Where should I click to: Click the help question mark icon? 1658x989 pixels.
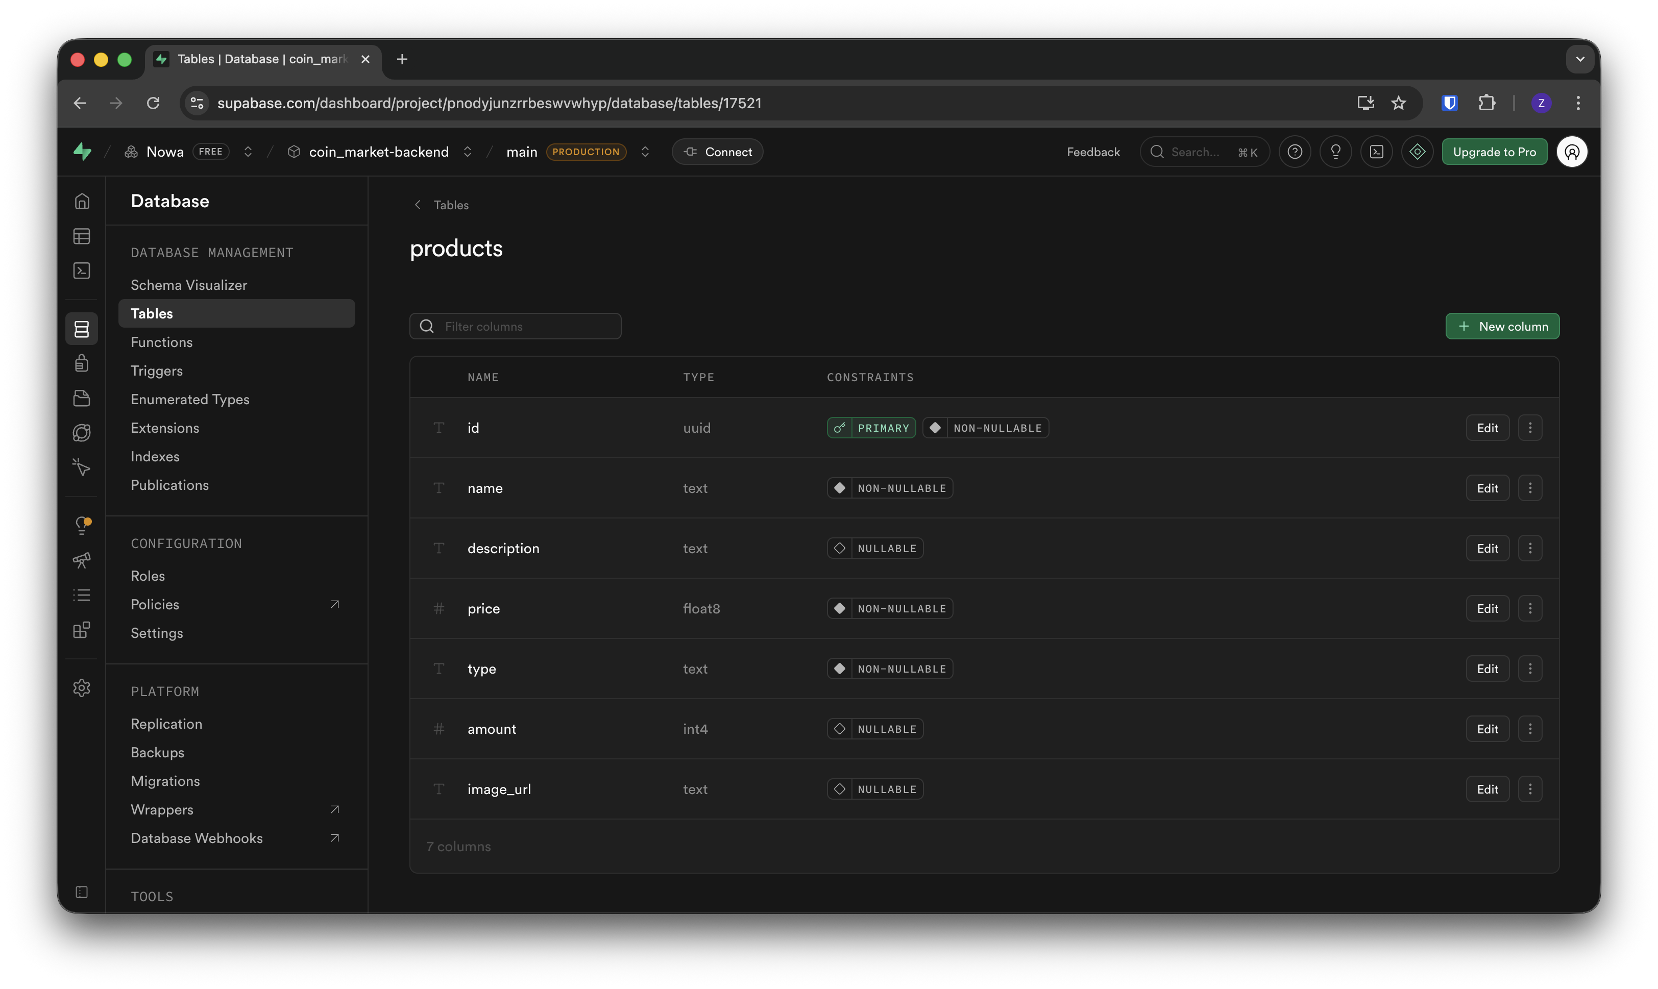coord(1295,152)
